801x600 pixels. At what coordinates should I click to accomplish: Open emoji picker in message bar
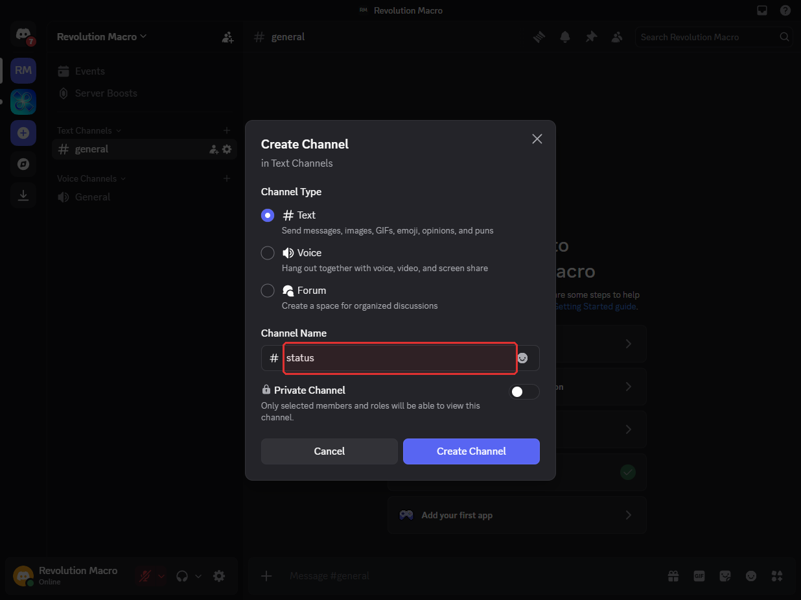tap(751, 576)
